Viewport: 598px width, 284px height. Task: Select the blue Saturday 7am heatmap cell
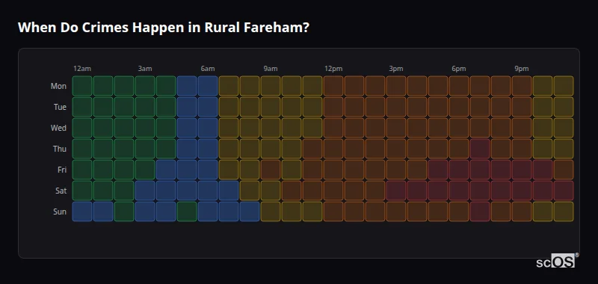229,191
